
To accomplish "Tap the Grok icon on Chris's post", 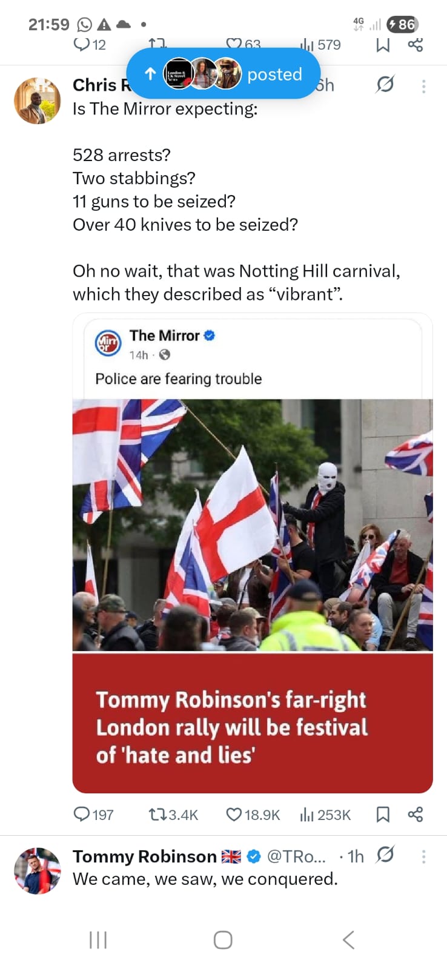I will [385, 85].
